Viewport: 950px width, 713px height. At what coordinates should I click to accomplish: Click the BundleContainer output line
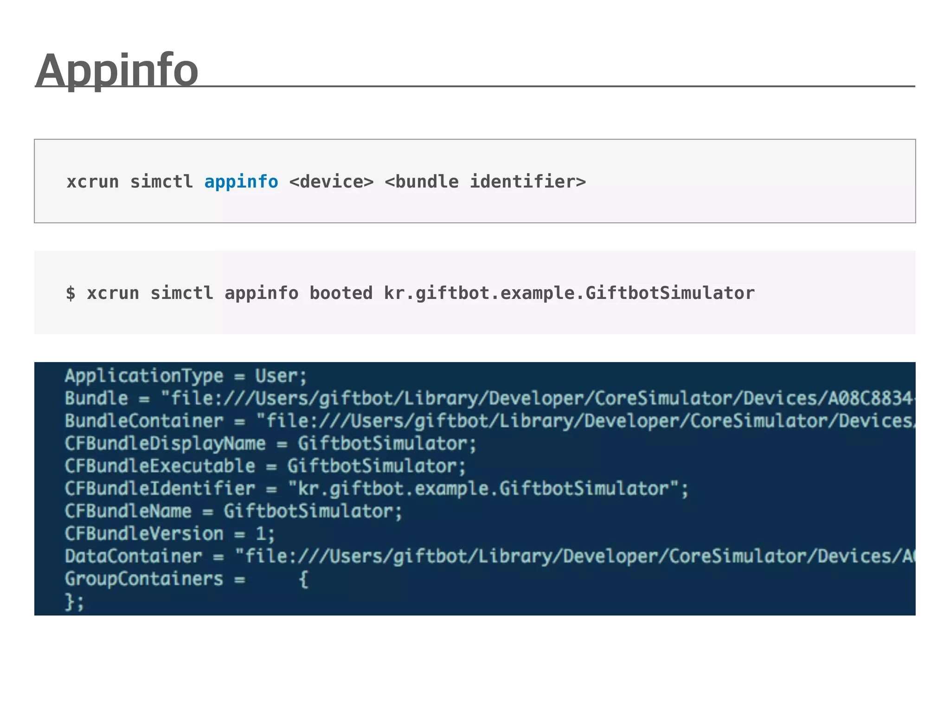pos(489,421)
